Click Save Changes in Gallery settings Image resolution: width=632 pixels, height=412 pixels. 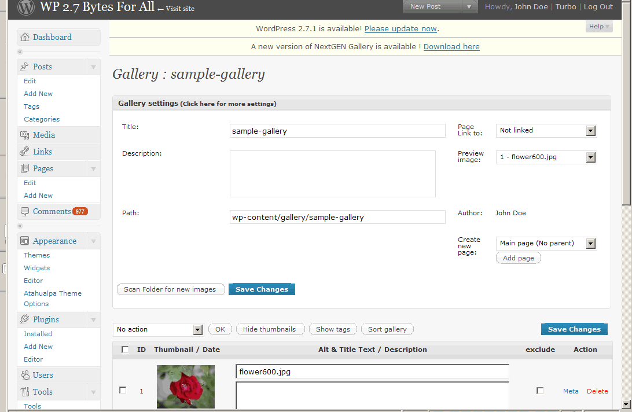(x=262, y=289)
